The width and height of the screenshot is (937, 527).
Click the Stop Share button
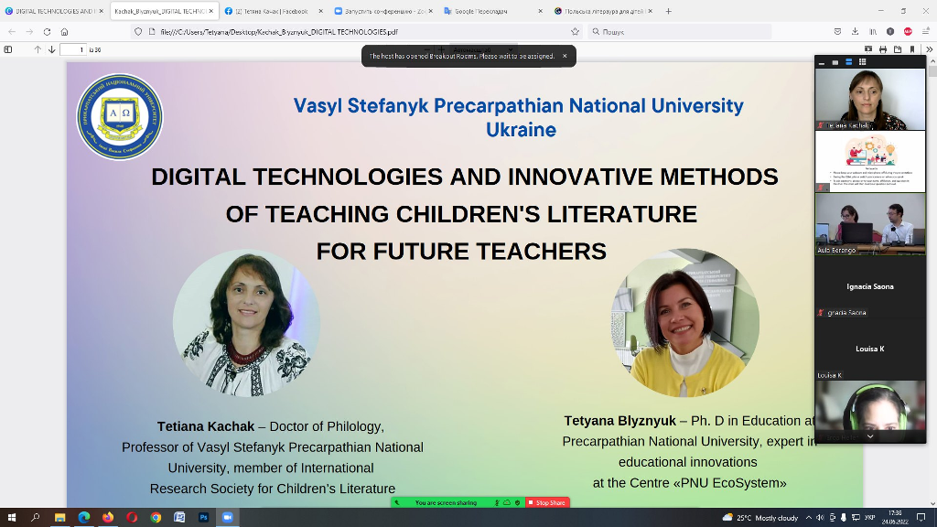551,502
